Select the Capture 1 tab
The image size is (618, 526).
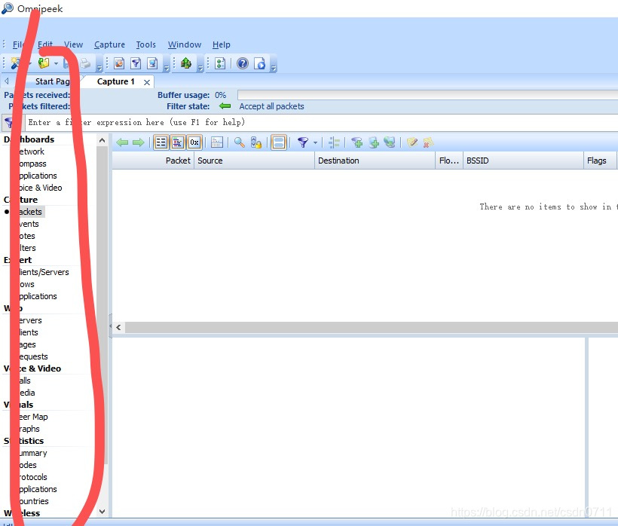(115, 81)
